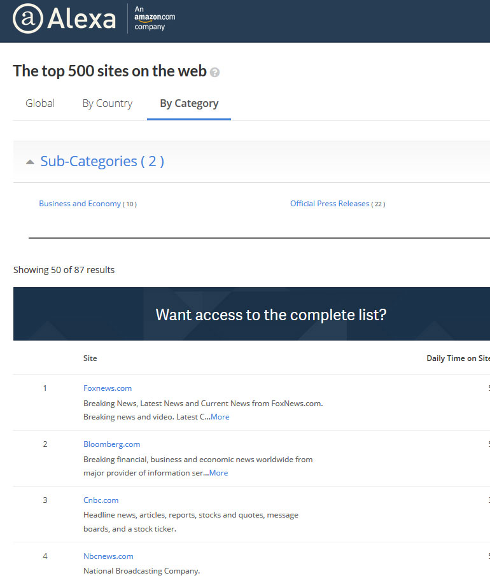Open the Cnbc.com site link
This screenshot has width=490, height=578.
point(101,500)
